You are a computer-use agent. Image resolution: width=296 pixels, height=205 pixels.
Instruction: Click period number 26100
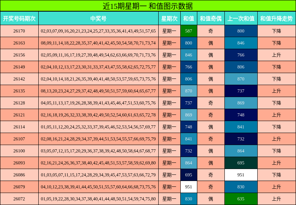pos(19,151)
